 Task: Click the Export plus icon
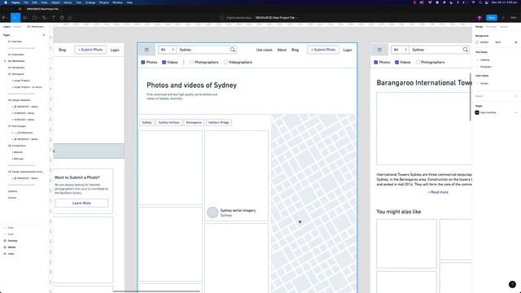pos(516,96)
